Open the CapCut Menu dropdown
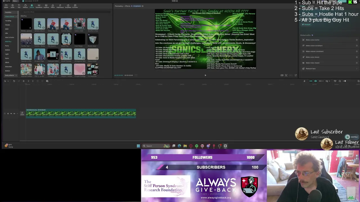 [15, 1]
